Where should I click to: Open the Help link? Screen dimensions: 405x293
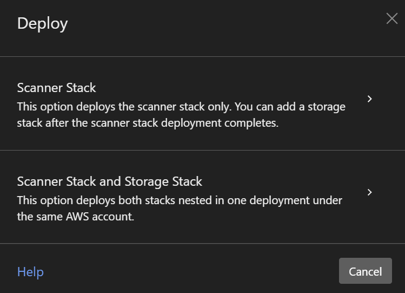(30, 272)
